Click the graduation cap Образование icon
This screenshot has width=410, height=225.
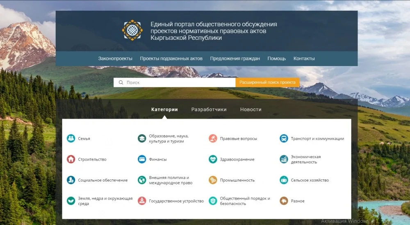click(142, 138)
